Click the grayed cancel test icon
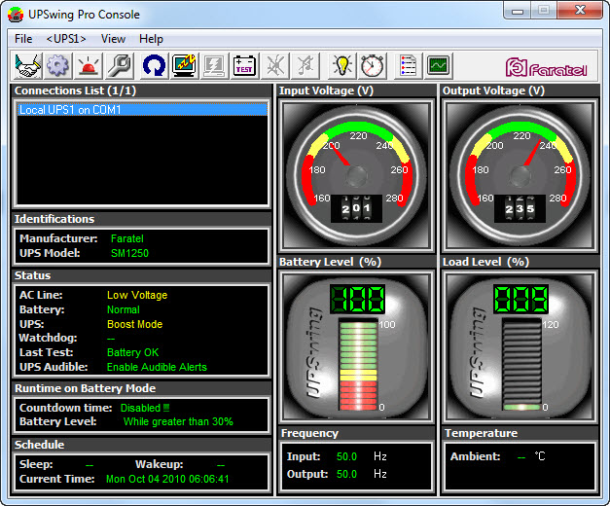 pos(276,65)
